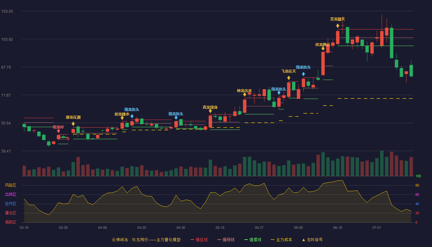This screenshot has height=247, width=432.
Task: Click blue 强龙抬头 arrow between 神龙出水 and 飞龙在天
Action: coord(279,93)
